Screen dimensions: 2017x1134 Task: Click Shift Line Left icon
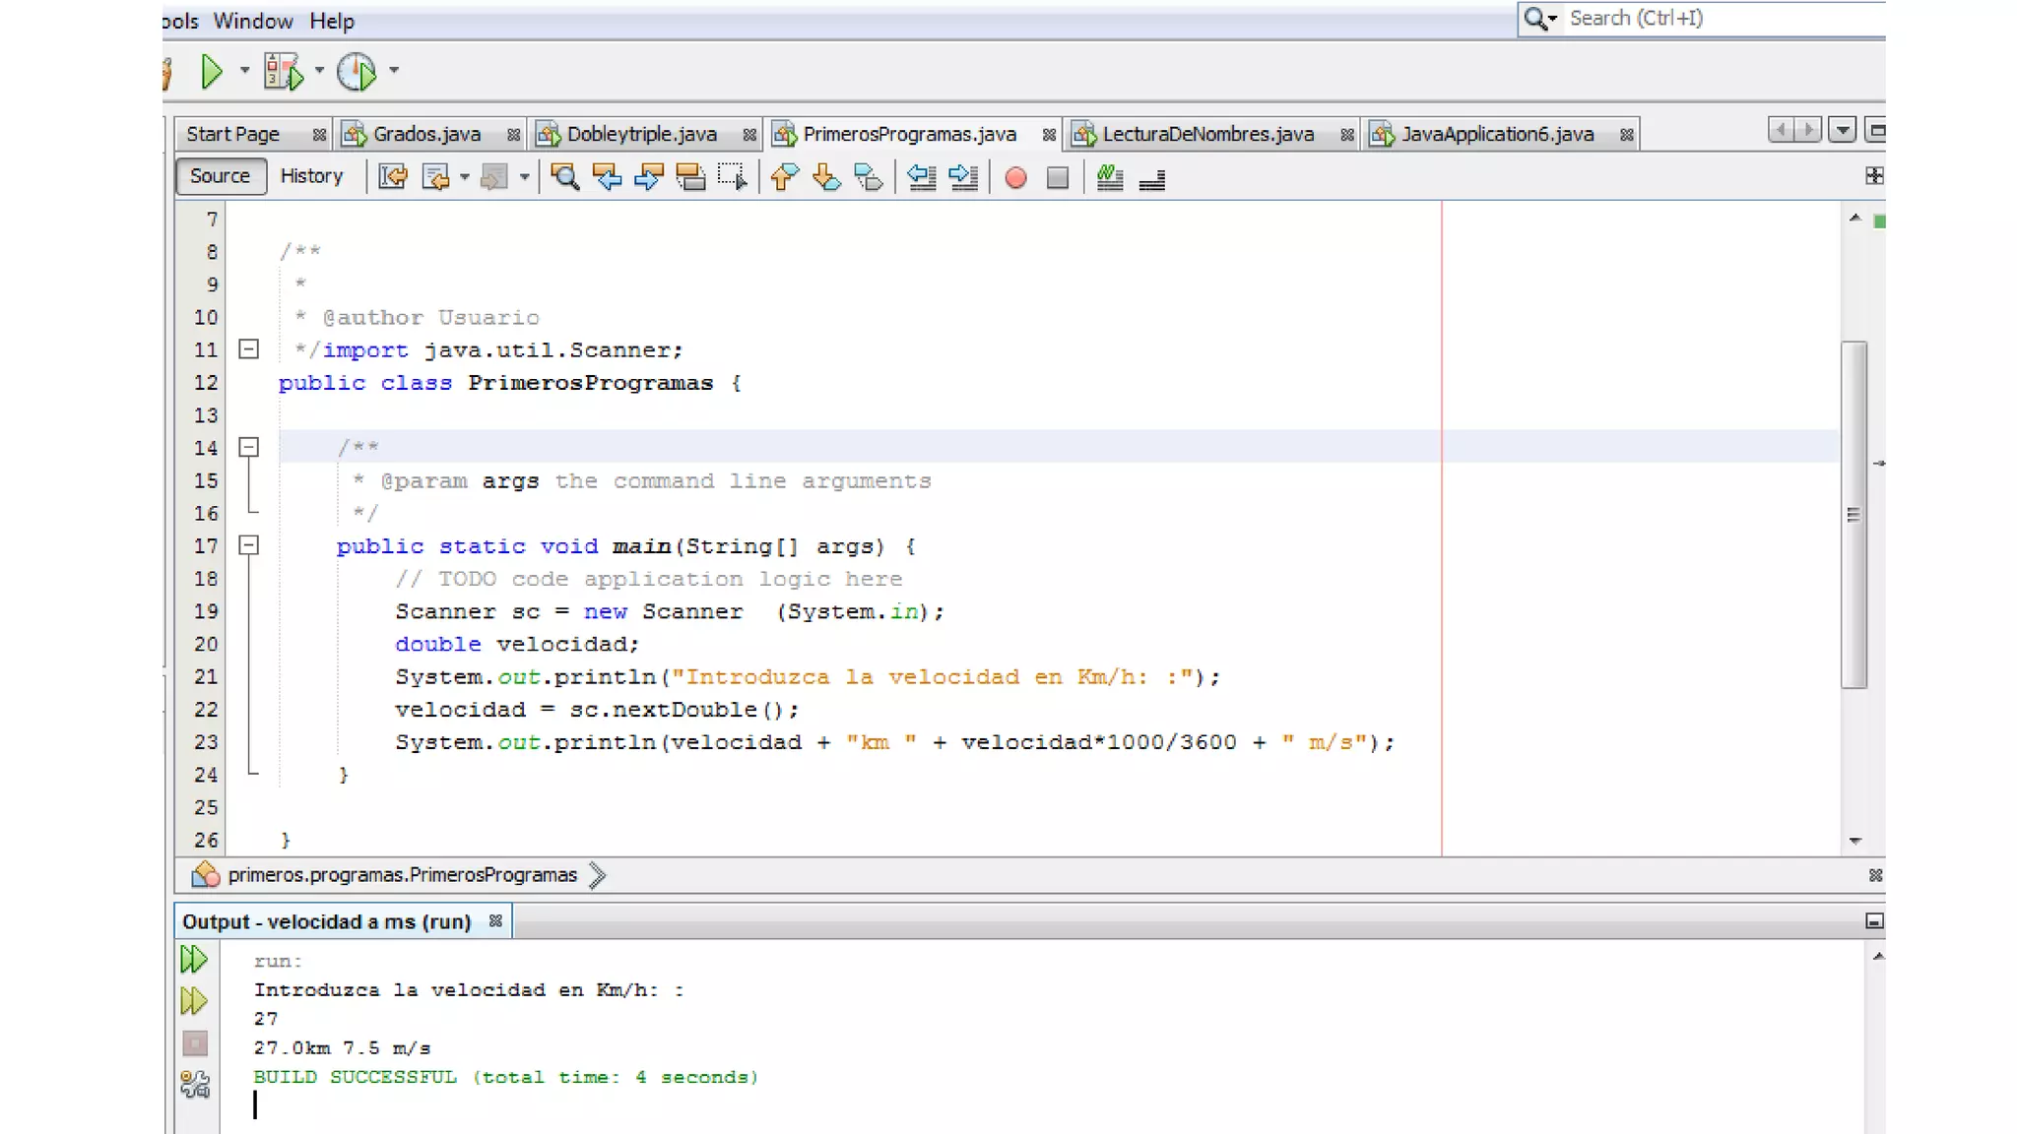click(921, 177)
